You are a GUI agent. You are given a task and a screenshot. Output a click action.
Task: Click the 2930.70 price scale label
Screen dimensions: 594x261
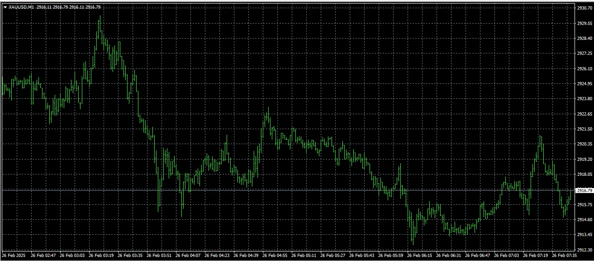585,8
